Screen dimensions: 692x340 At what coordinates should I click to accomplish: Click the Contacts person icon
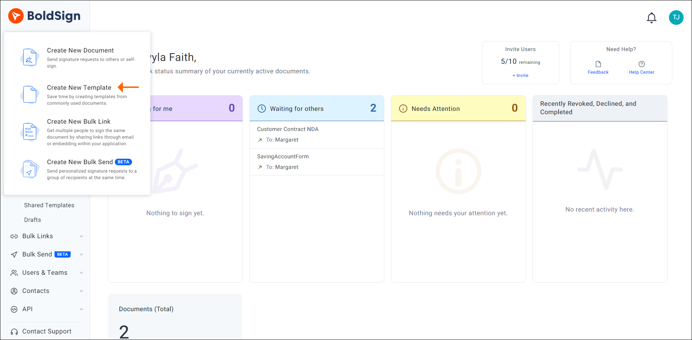pyautogui.click(x=14, y=291)
